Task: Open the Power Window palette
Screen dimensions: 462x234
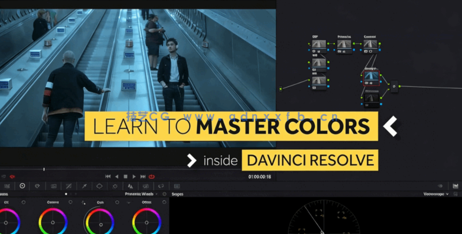Action: click(100, 186)
